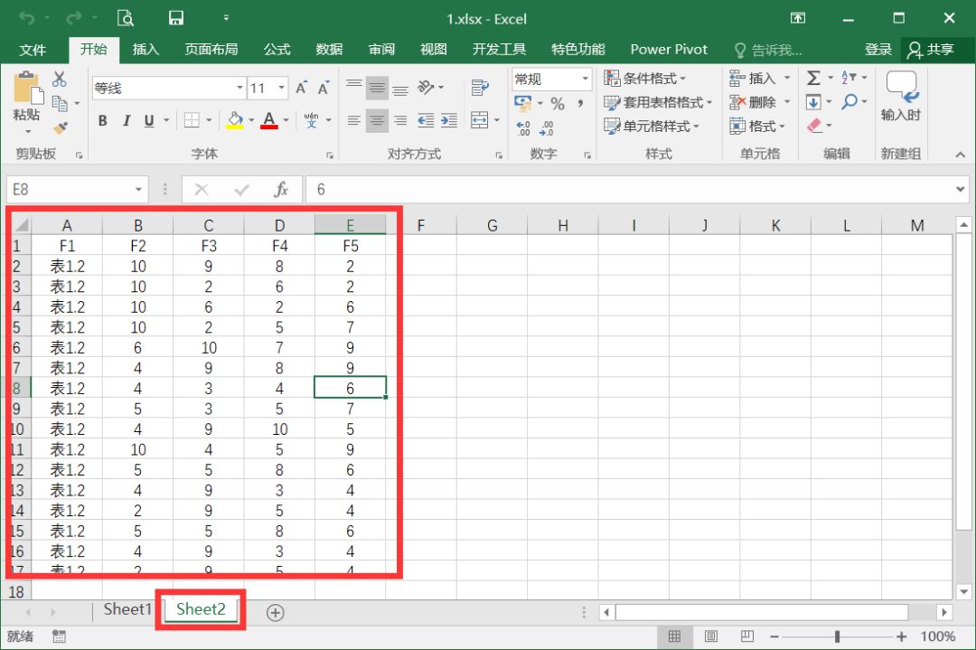Click the 删除 delete cells button

click(759, 102)
